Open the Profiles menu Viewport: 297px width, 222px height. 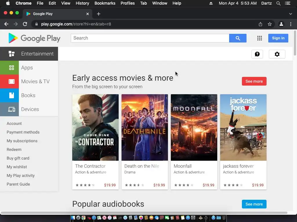point(128,3)
